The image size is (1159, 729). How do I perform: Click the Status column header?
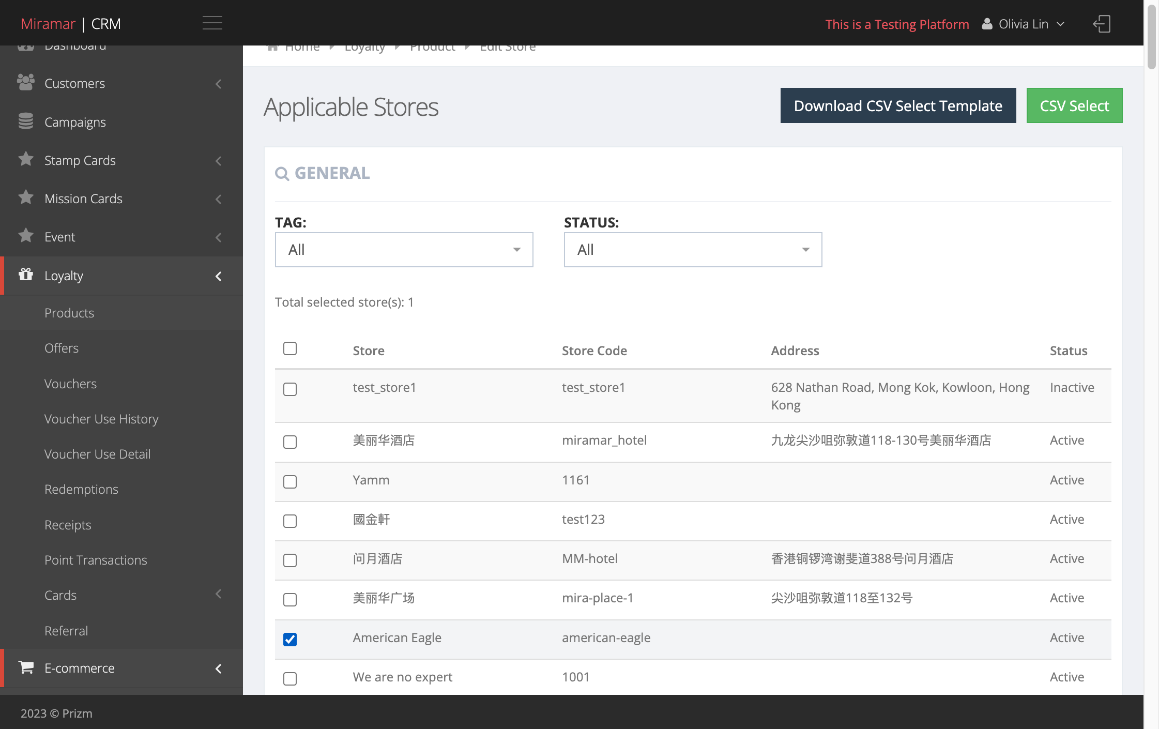(x=1069, y=351)
